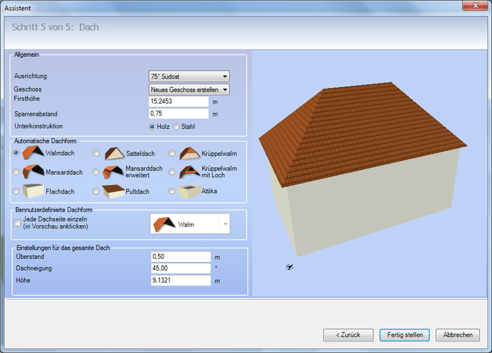
Task: Click the Pultdach label text
Action: (x=137, y=191)
